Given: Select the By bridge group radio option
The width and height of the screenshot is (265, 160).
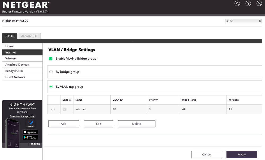Looking at the screenshot, I should (51, 72).
